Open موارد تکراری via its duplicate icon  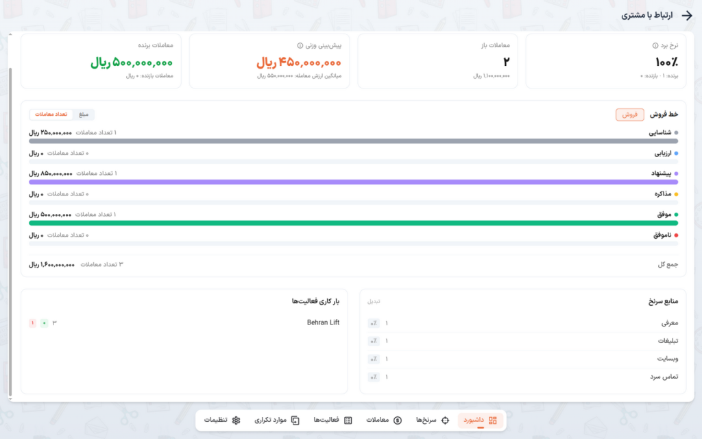(295, 420)
